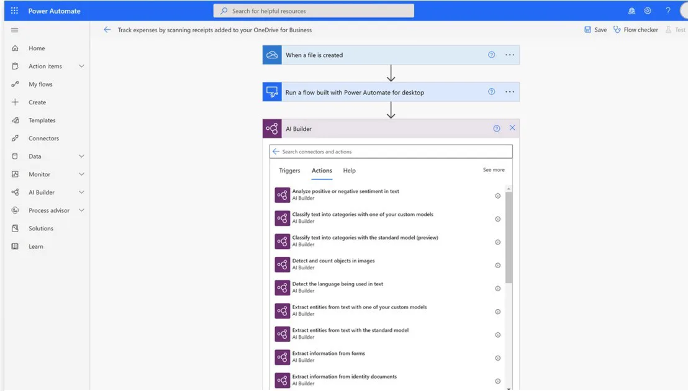Image resolution: width=688 pixels, height=391 pixels.
Task: Show info for Detect and count objects action
Action: pyautogui.click(x=497, y=266)
